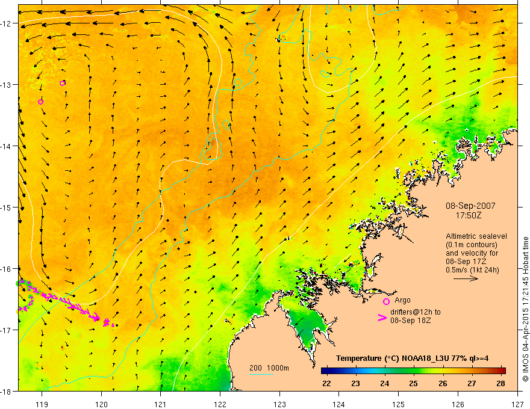The image size is (530, 409).
Task: Click the Argo float marker near -13 latitude
Action: tap(62, 83)
